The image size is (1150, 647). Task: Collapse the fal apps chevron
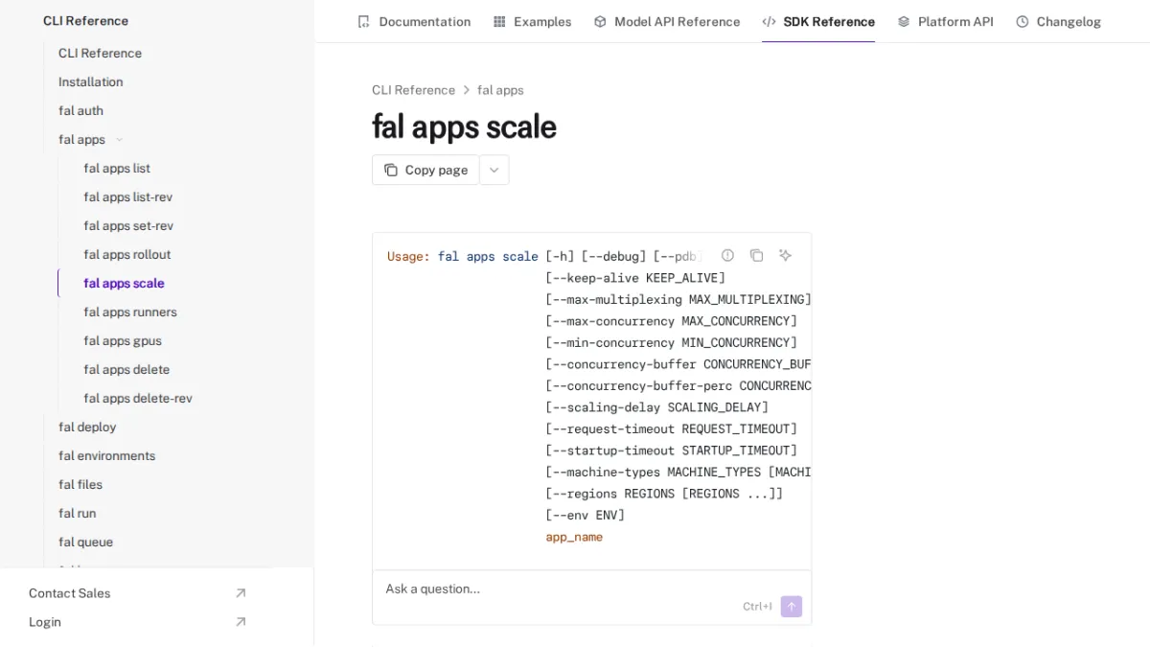click(x=119, y=140)
